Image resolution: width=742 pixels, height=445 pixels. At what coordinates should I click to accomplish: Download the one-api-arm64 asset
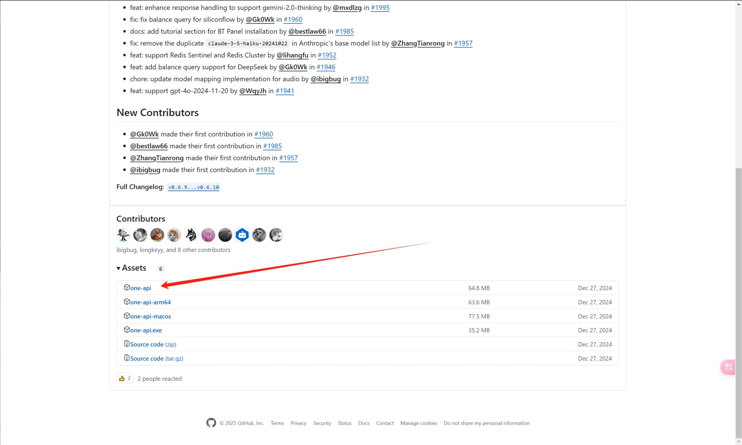pos(150,302)
